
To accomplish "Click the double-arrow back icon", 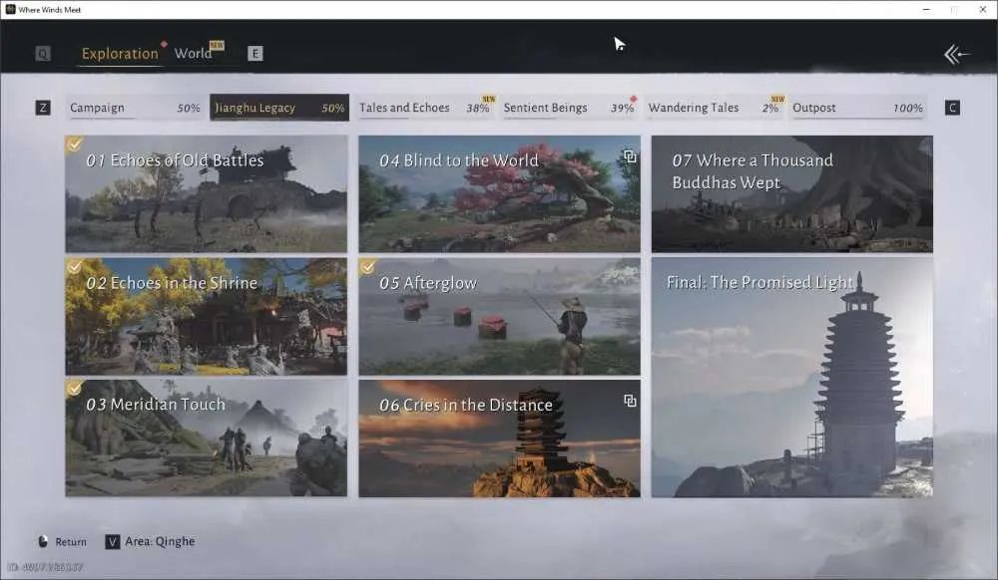I will point(957,55).
